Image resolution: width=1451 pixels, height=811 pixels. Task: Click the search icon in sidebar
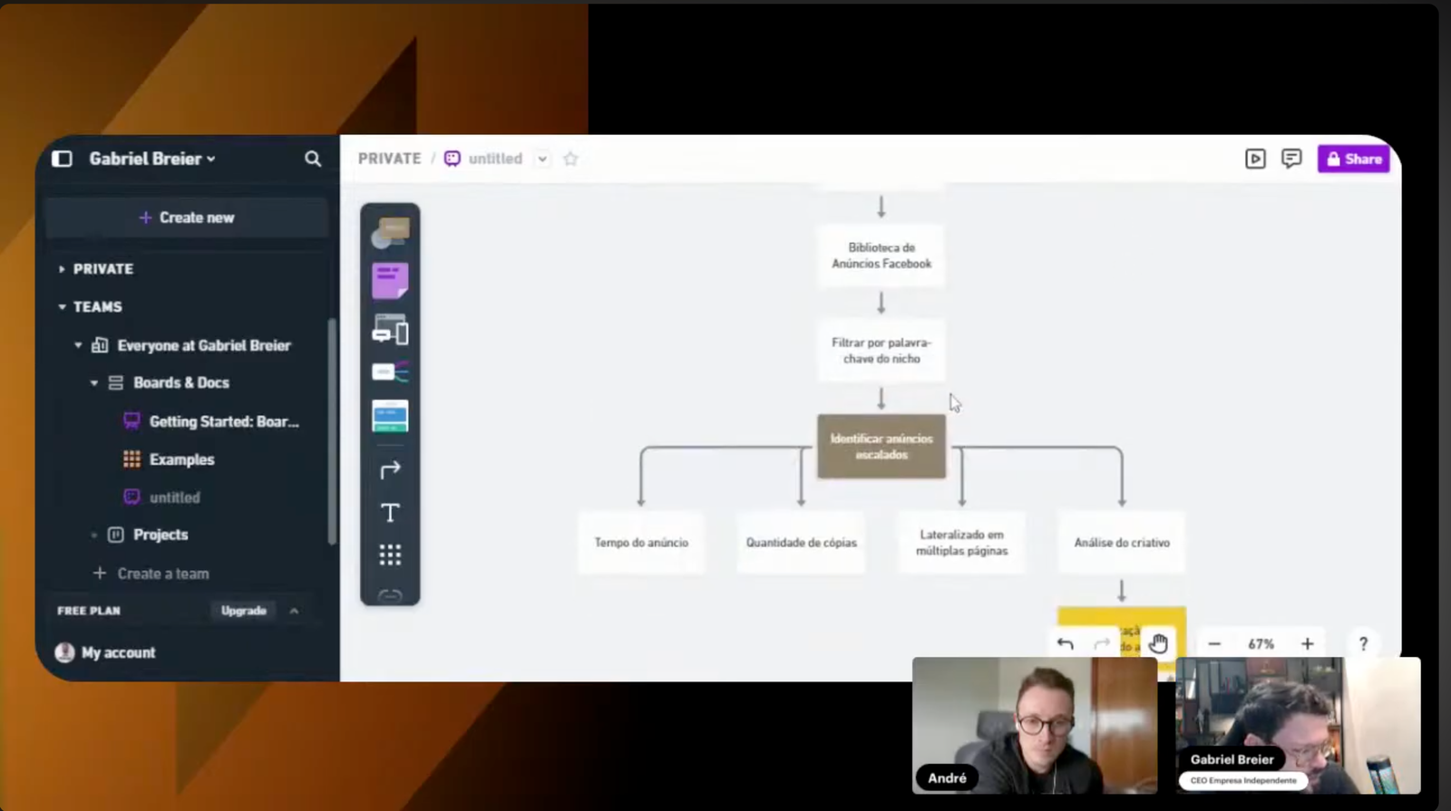pyautogui.click(x=313, y=159)
